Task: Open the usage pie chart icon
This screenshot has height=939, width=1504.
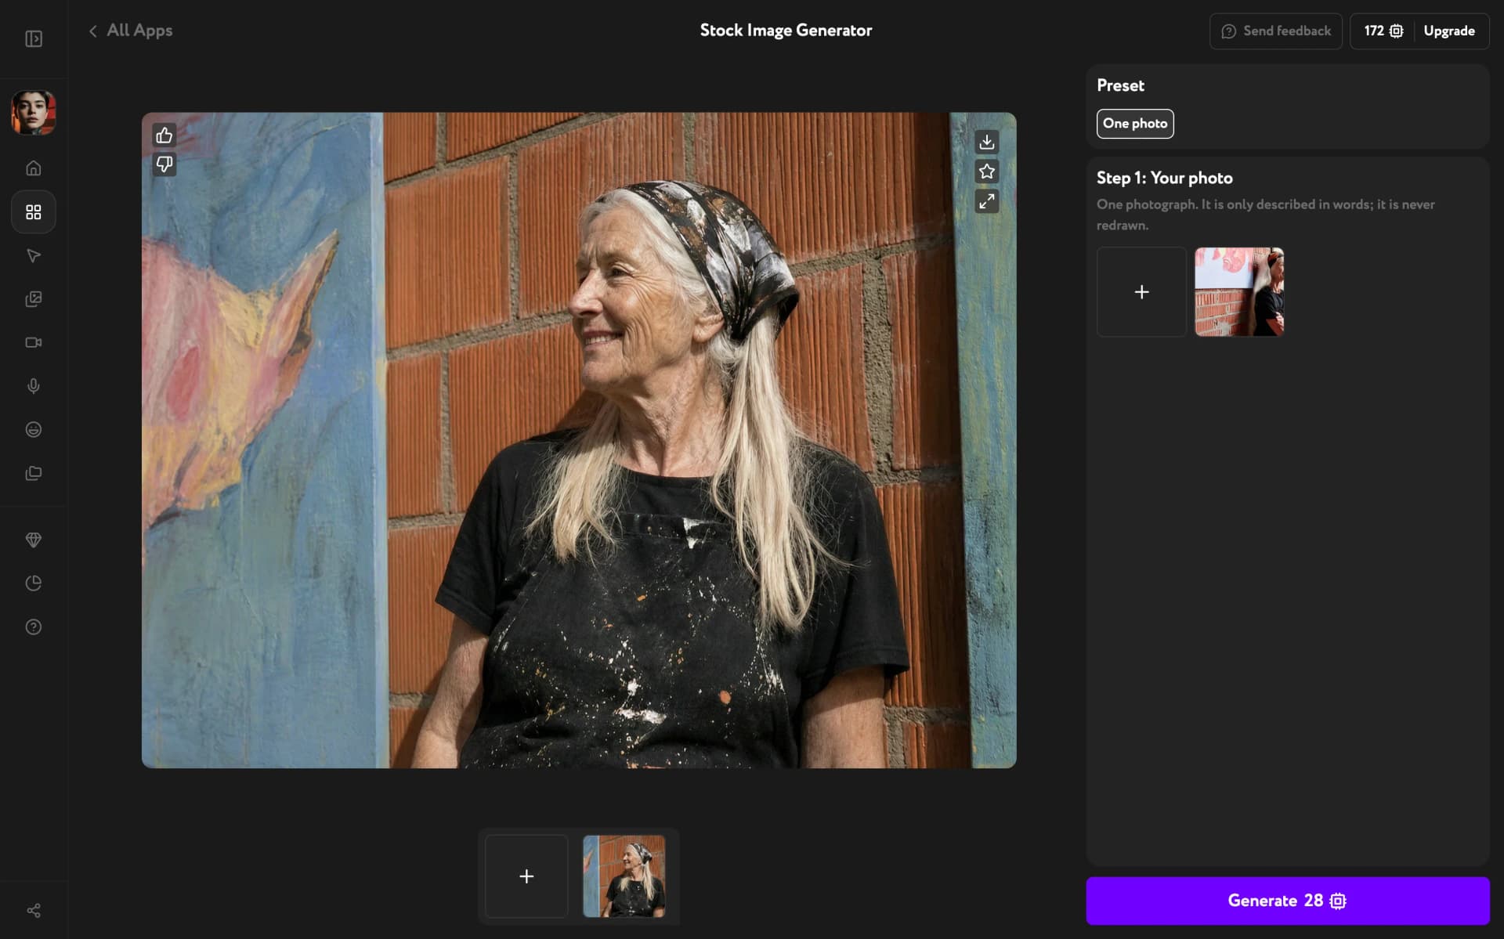Action: tap(34, 583)
